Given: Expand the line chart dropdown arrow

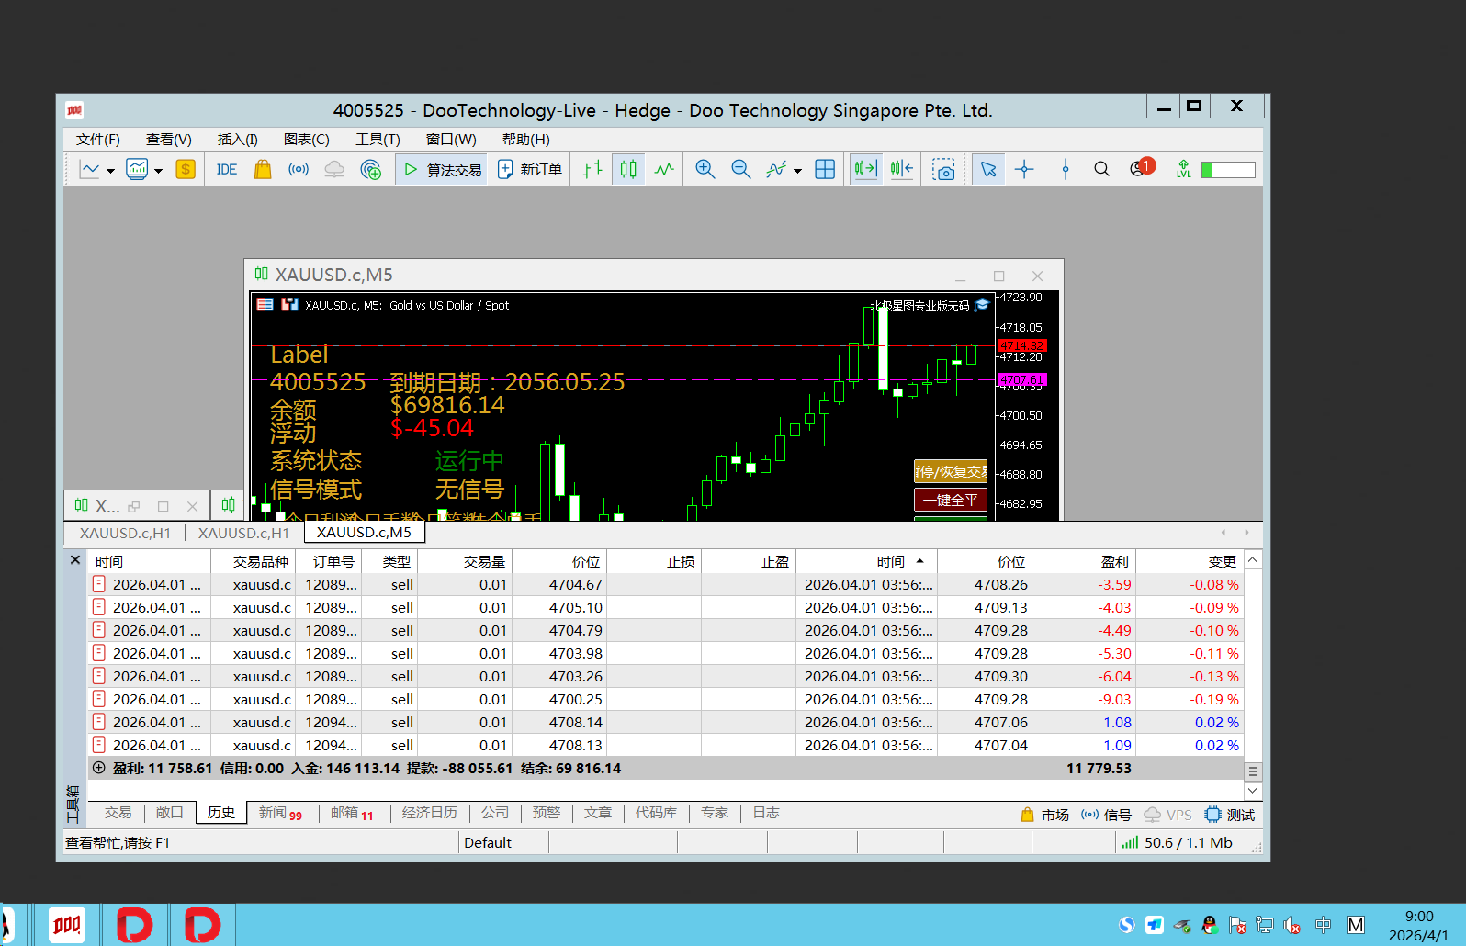Looking at the screenshot, I should pyautogui.click(x=110, y=170).
